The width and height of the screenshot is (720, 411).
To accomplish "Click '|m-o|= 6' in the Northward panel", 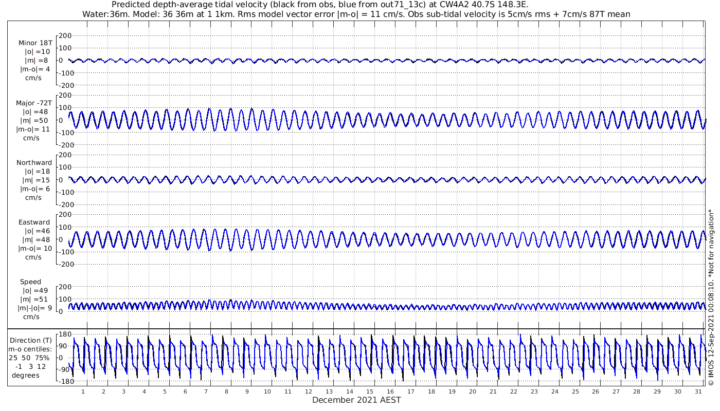I will click(35, 189).
